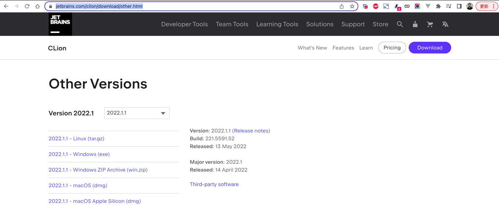Open the Support menu
This screenshot has width=499, height=216.
[x=353, y=24]
